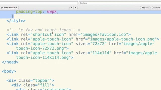The height and width of the screenshot is (90, 161).
Task: Click the sizes="114x114" attribute
Action: 94,53
